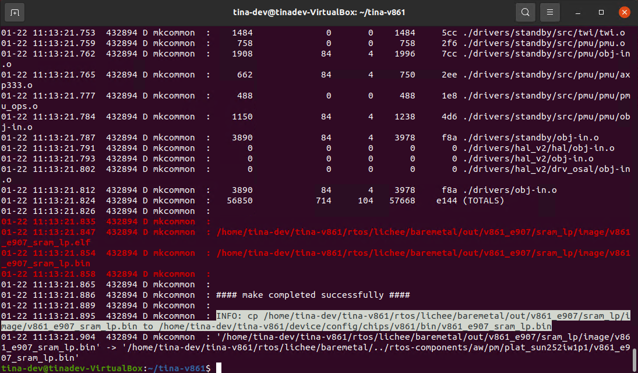Click the red v861_e907_sram_lp.bin path line
Image resolution: width=638 pixels, height=373 pixels.
pos(422,253)
